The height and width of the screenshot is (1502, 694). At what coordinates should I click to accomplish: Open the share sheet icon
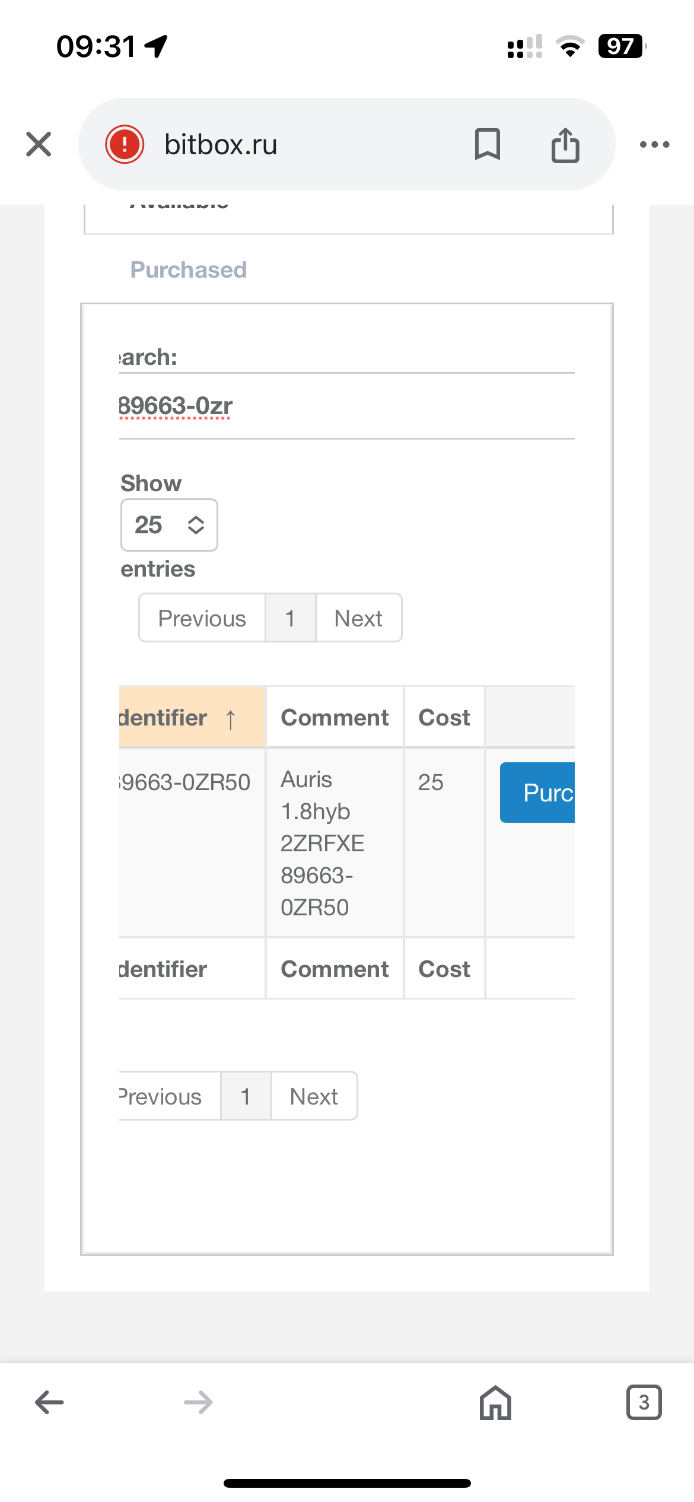[x=565, y=144]
